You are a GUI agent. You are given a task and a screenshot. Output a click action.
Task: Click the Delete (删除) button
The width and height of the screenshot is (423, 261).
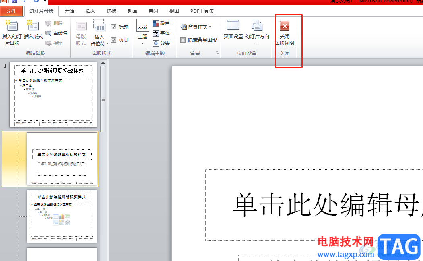54,23
